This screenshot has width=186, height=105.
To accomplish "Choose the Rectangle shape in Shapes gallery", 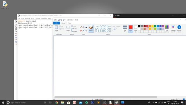I will coord(103,26).
